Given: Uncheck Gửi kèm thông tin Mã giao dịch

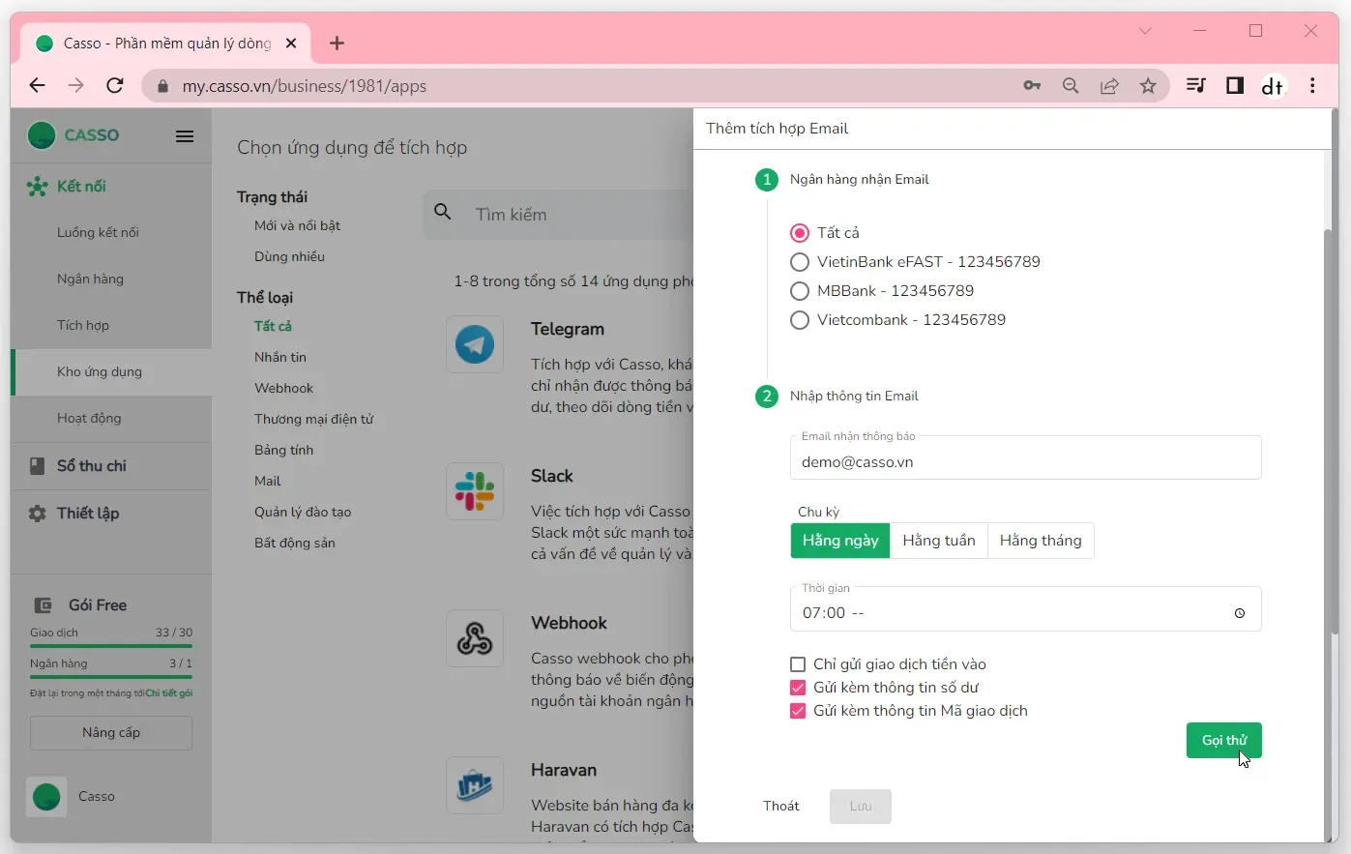Looking at the screenshot, I should (798, 711).
